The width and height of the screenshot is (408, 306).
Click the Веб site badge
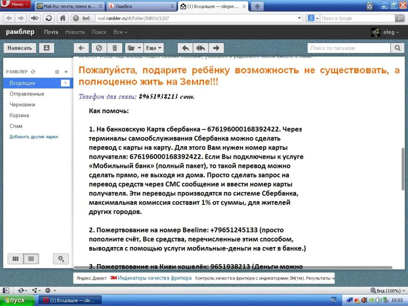[x=83, y=18]
